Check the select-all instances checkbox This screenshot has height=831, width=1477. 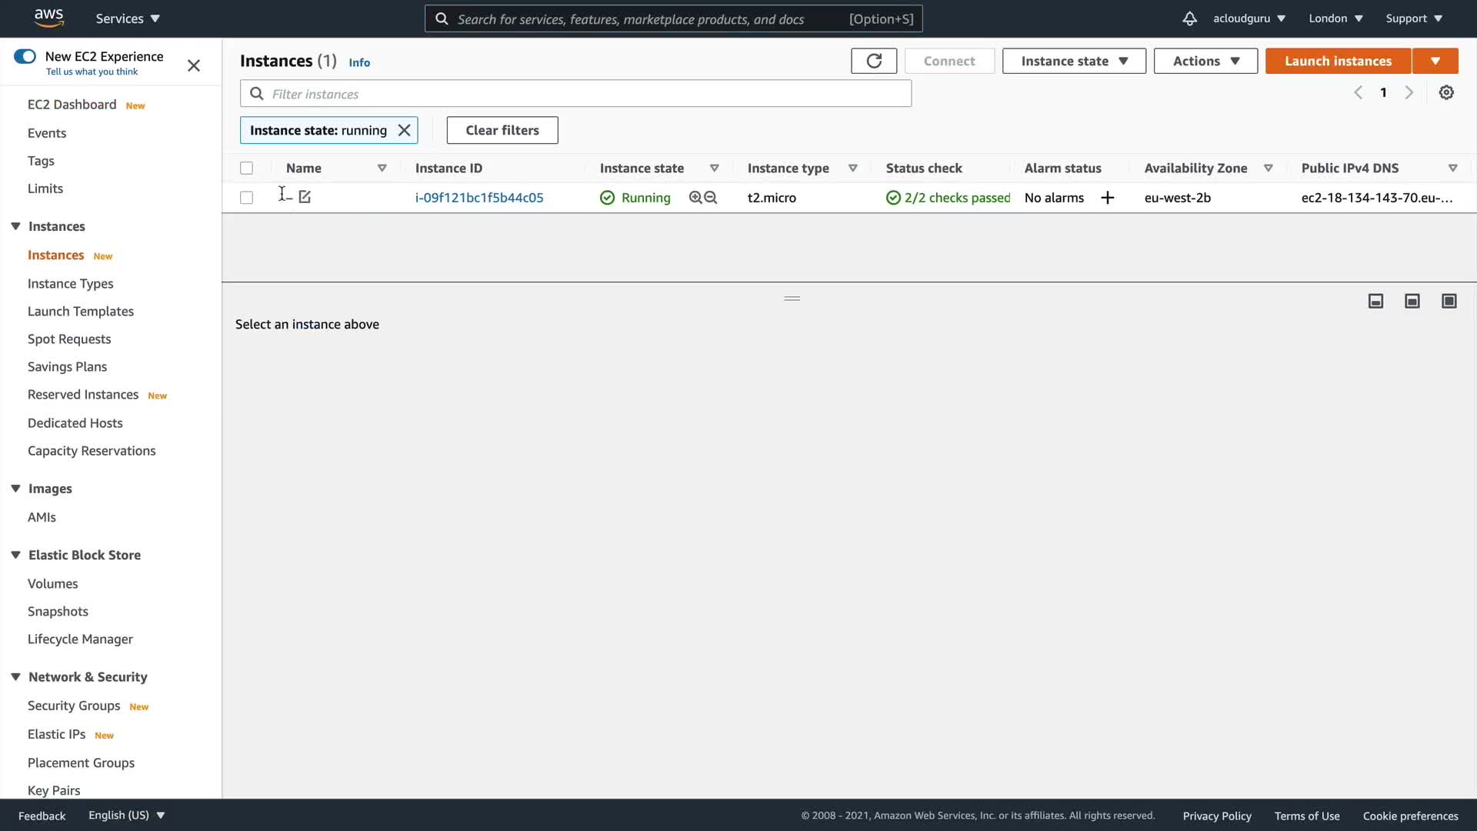tap(246, 168)
